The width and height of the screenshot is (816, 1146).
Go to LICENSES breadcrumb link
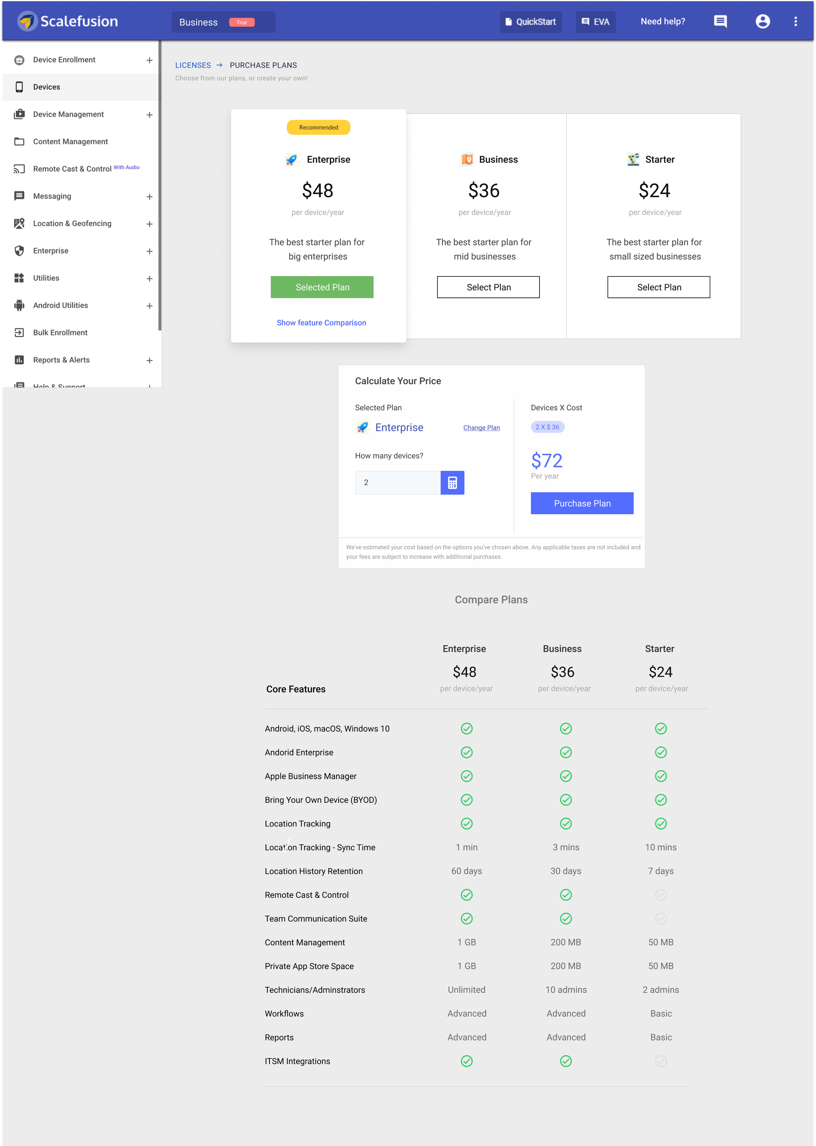[193, 65]
